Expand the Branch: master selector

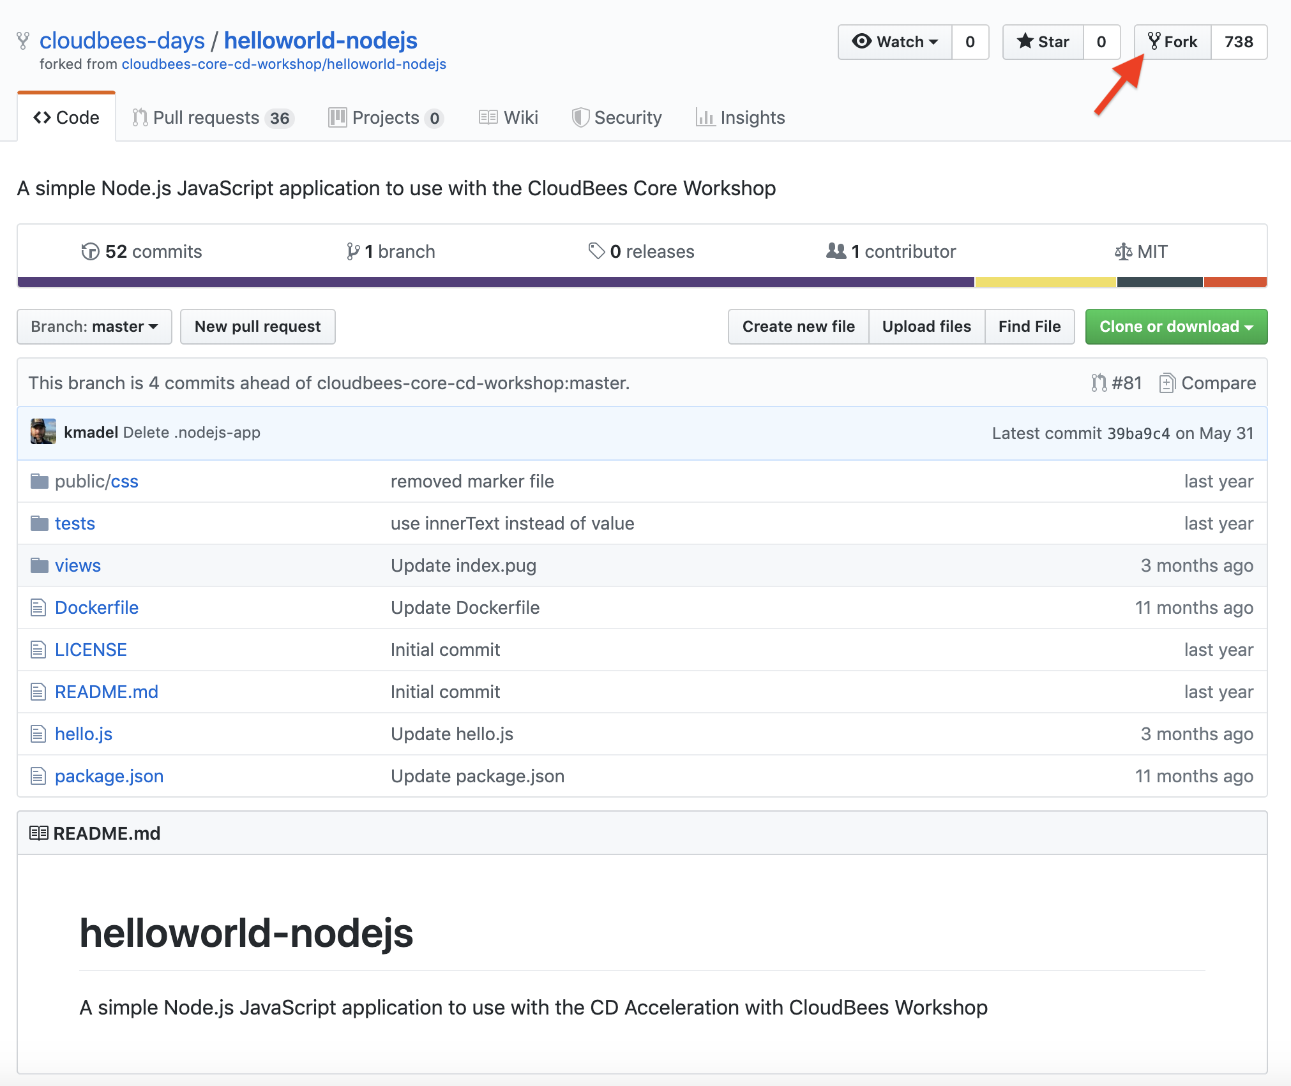click(94, 327)
